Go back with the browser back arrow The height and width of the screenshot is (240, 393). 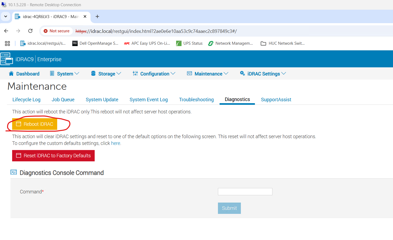coord(6,31)
